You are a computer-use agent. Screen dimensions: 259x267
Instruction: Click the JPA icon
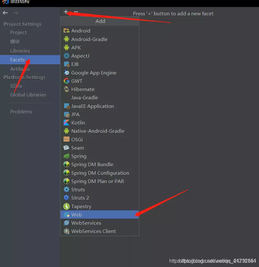tap(66, 115)
